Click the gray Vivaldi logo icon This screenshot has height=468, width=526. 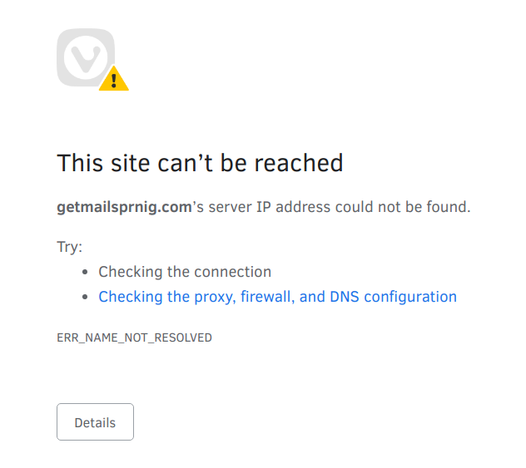coord(86,57)
